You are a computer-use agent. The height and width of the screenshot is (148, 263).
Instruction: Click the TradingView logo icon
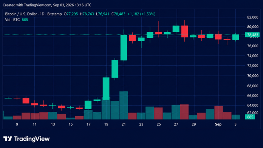(x=8, y=139)
